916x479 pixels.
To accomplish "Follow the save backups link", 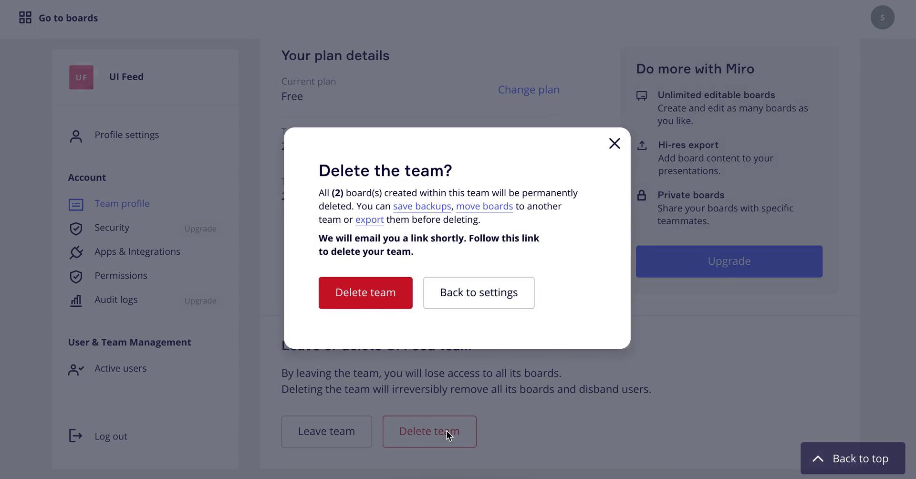I will pyautogui.click(x=422, y=207).
